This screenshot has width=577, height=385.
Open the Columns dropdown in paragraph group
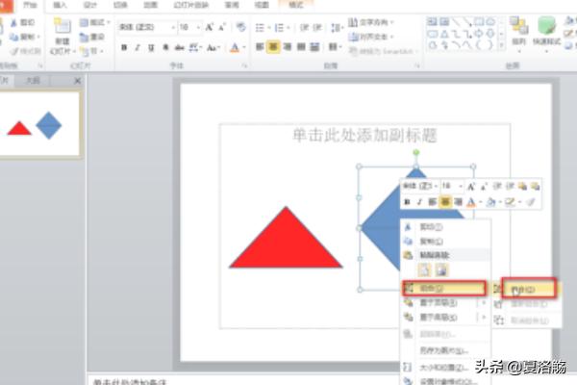335,47
